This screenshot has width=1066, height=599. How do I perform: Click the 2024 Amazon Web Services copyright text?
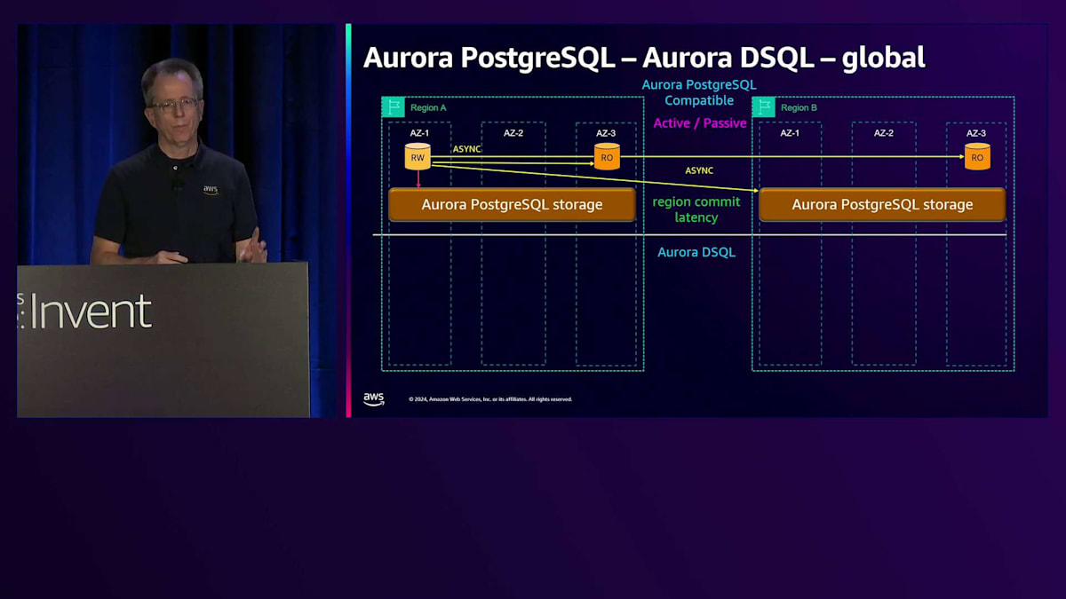[x=490, y=399]
